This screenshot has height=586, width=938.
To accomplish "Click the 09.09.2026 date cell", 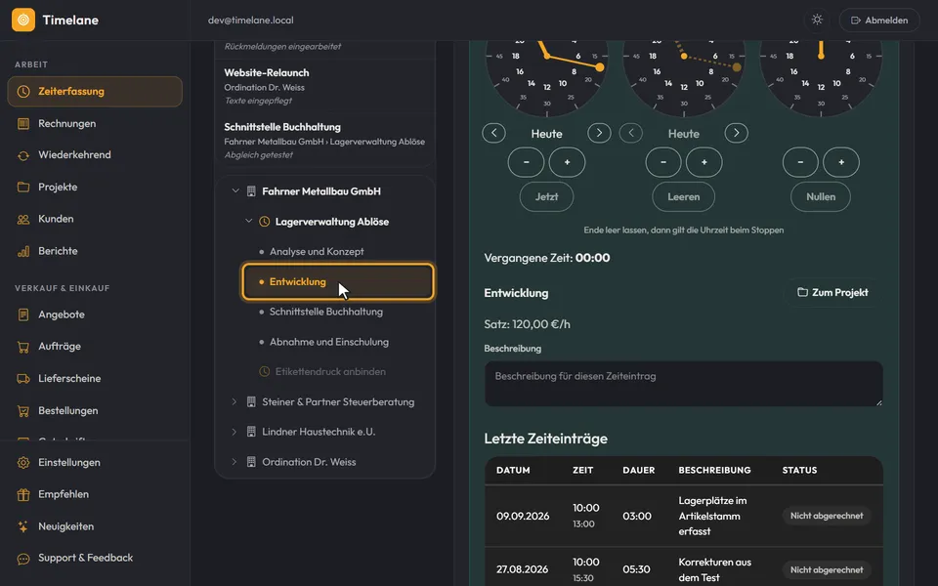I will (x=523, y=516).
